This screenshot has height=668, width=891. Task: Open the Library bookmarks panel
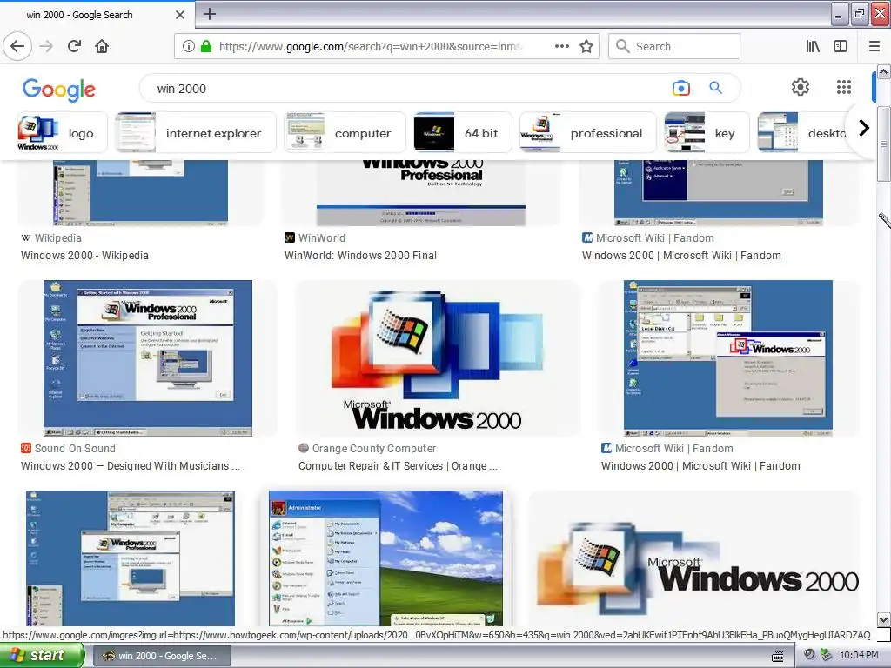(813, 46)
